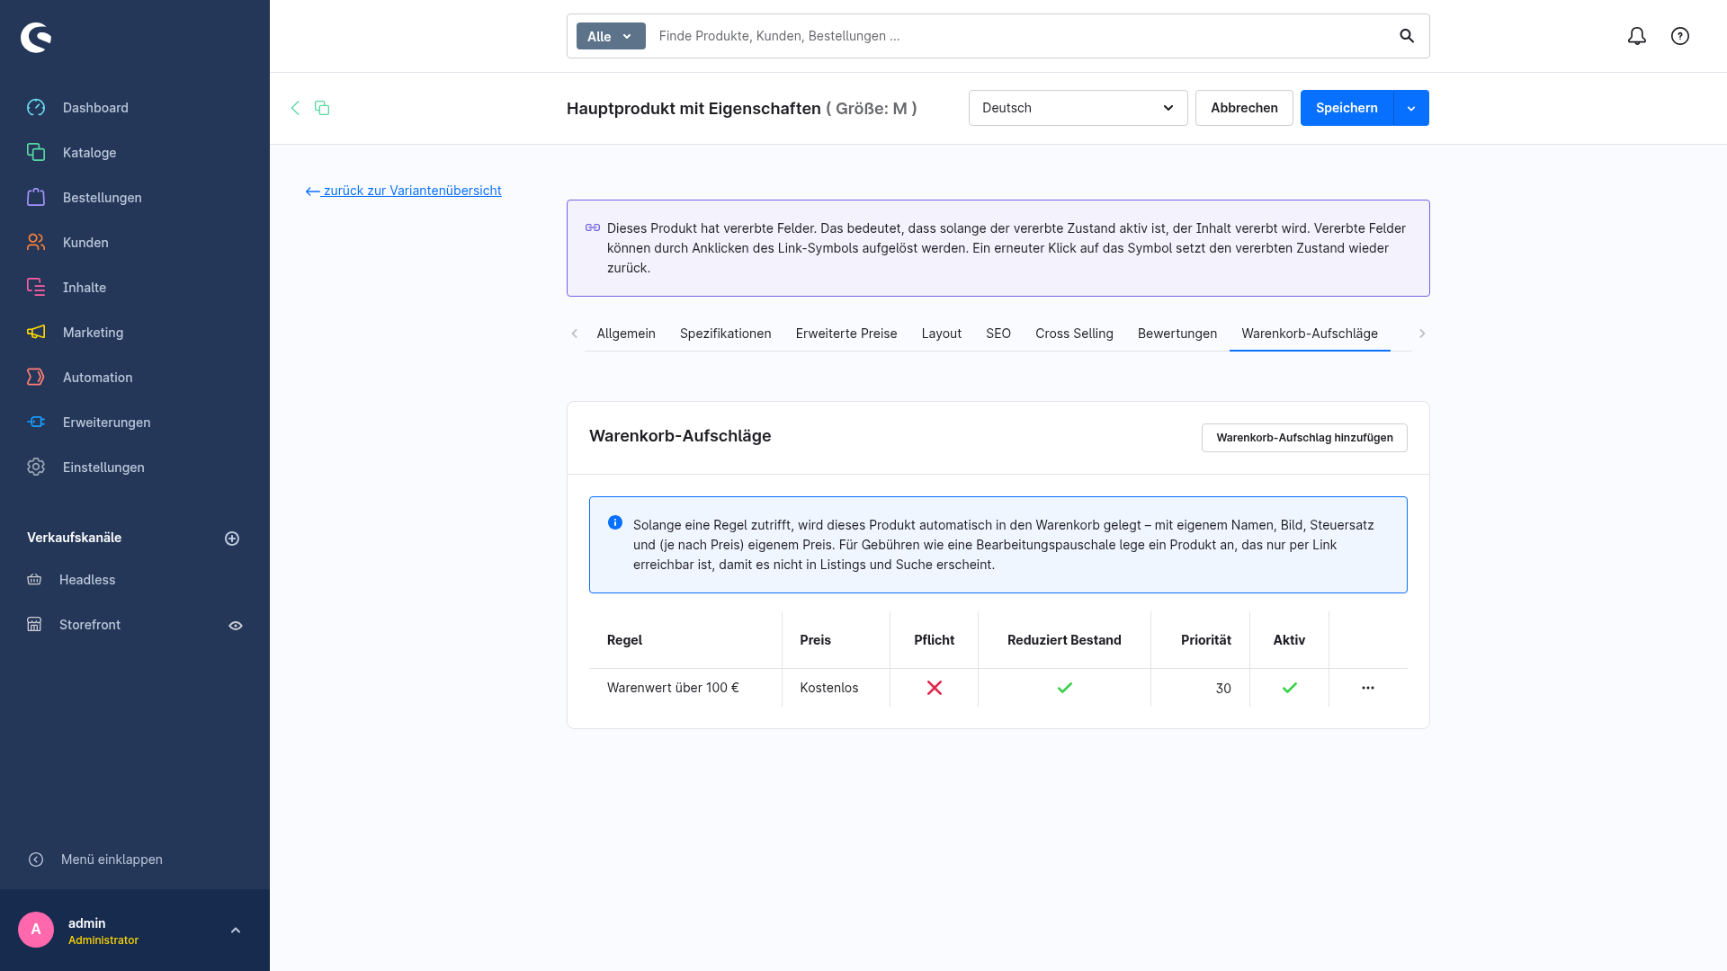1727x971 pixels.
Task: Switch to the Cross Selling tab
Action: click(1074, 334)
